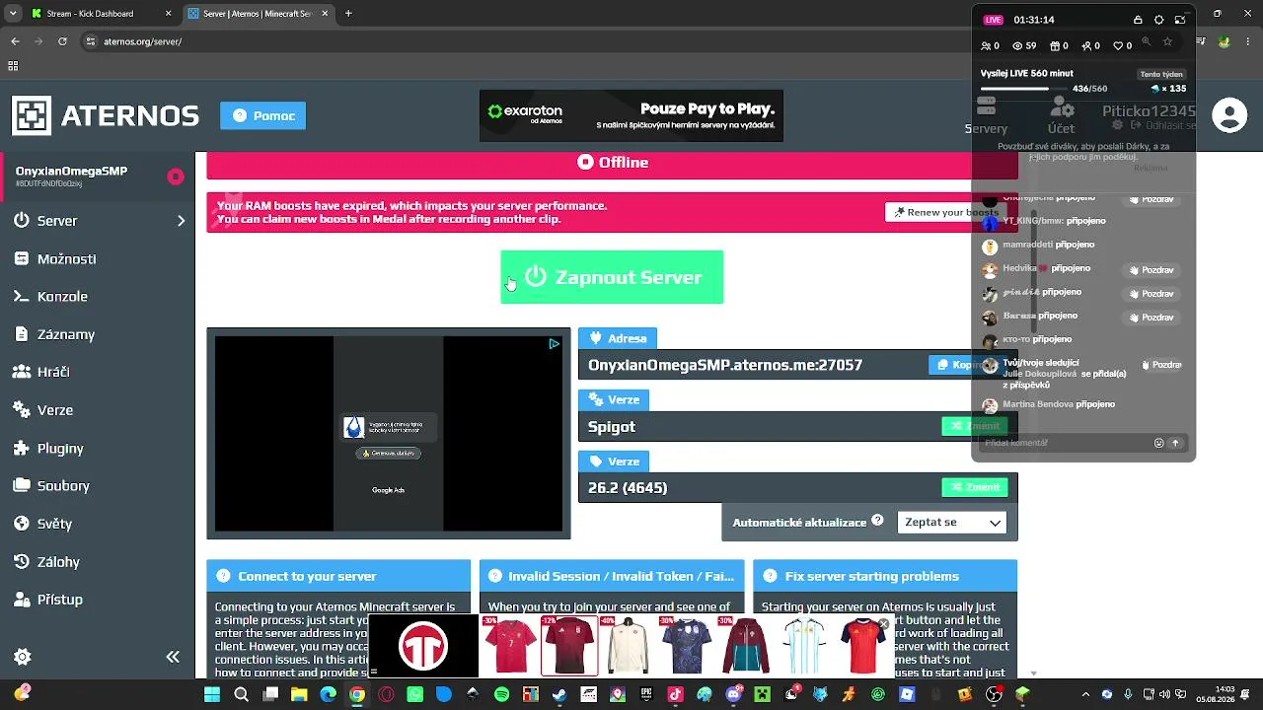Open the Soubory folder icon
Image resolution: width=1263 pixels, height=710 pixels.
click(20, 486)
